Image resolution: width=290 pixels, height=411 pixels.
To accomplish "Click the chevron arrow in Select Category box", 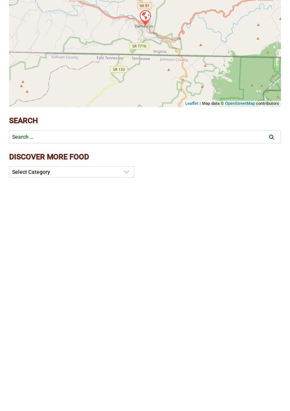I will point(127,172).
